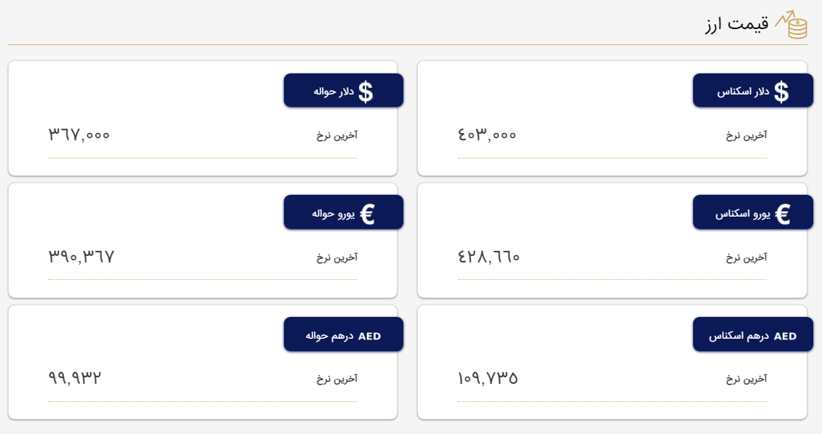Click the euro sign icon on یورو اسکناس
The width and height of the screenshot is (822, 434).
(x=783, y=214)
